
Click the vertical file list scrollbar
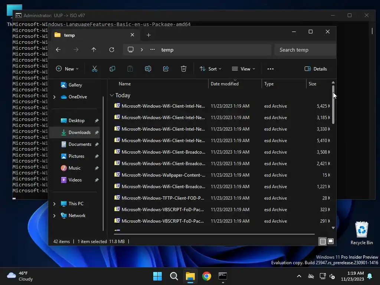tap(333, 105)
